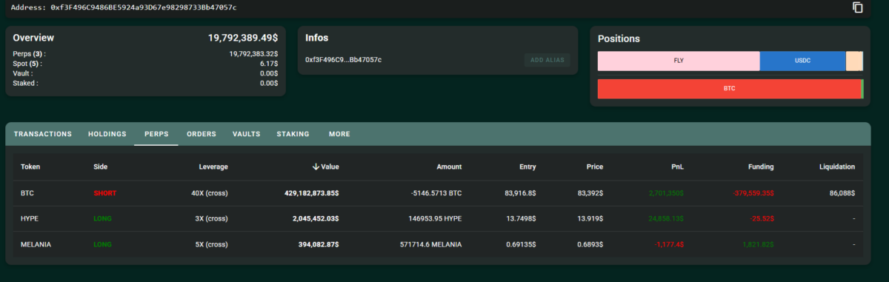Click the LONG label in MELANIA row

point(103,244)
